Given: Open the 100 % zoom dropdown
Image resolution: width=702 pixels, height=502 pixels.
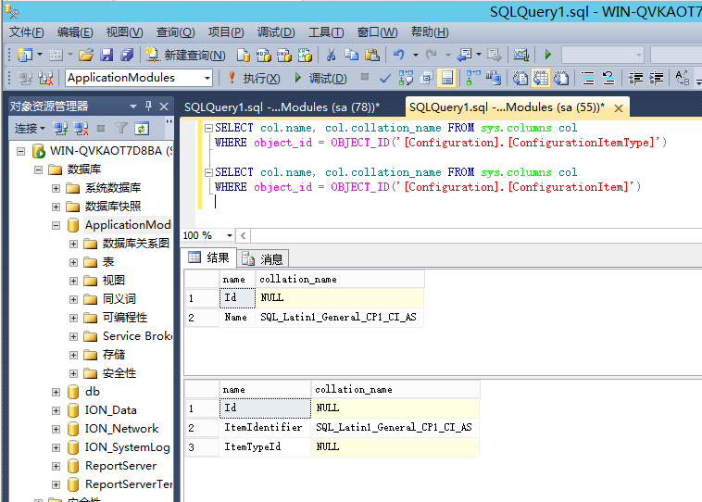Looking at the screenshot, I should [x=230, y=235].
